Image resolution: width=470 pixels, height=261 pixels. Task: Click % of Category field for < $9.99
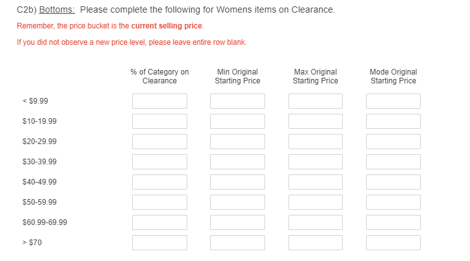(159, 101)
